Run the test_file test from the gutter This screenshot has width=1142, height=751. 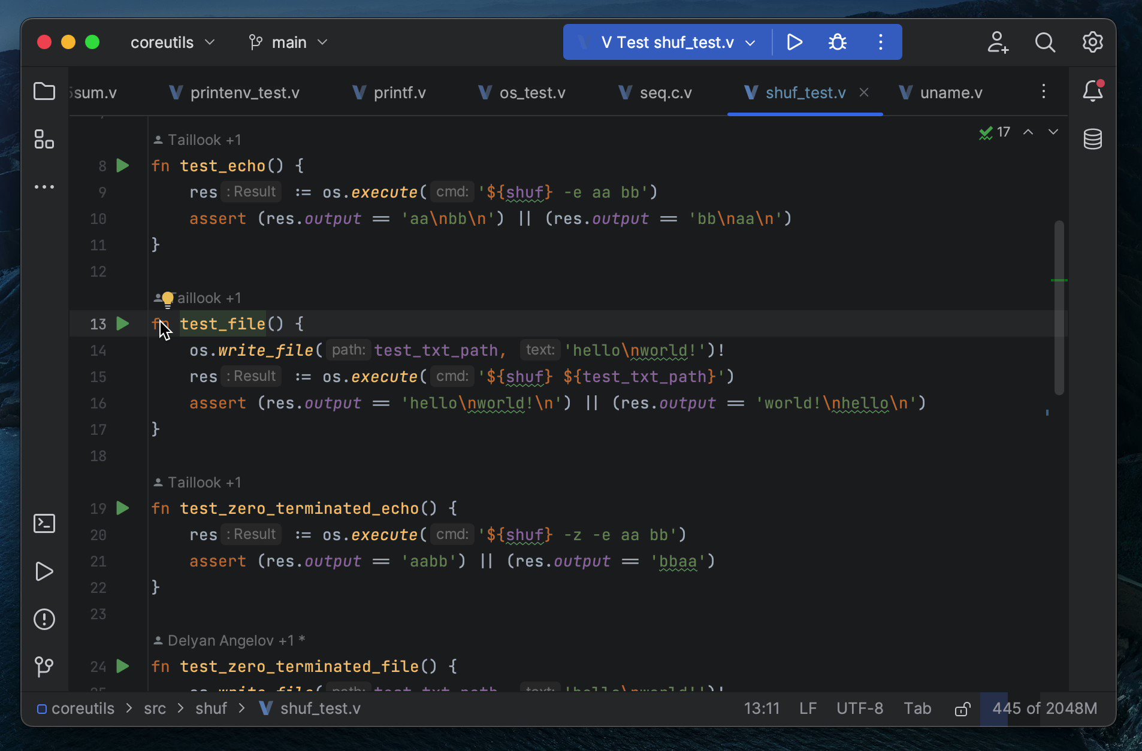[122, 323]
